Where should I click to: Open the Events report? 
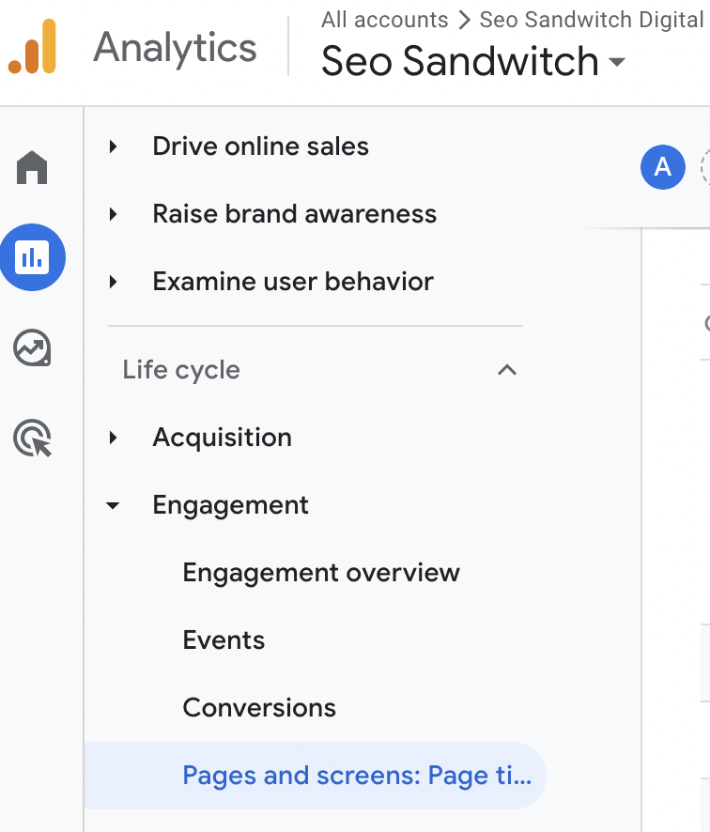(224, 640)
